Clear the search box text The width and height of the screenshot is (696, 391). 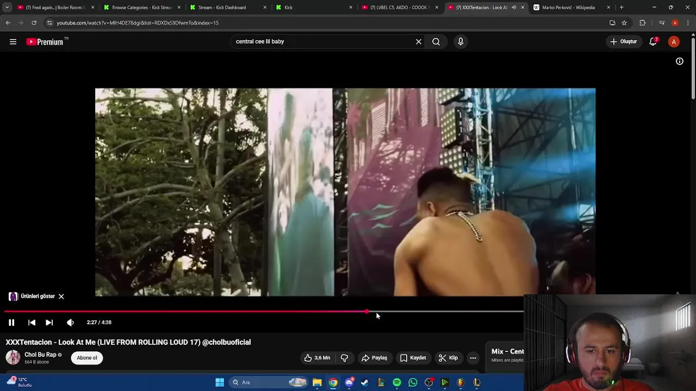click(419, 42)
